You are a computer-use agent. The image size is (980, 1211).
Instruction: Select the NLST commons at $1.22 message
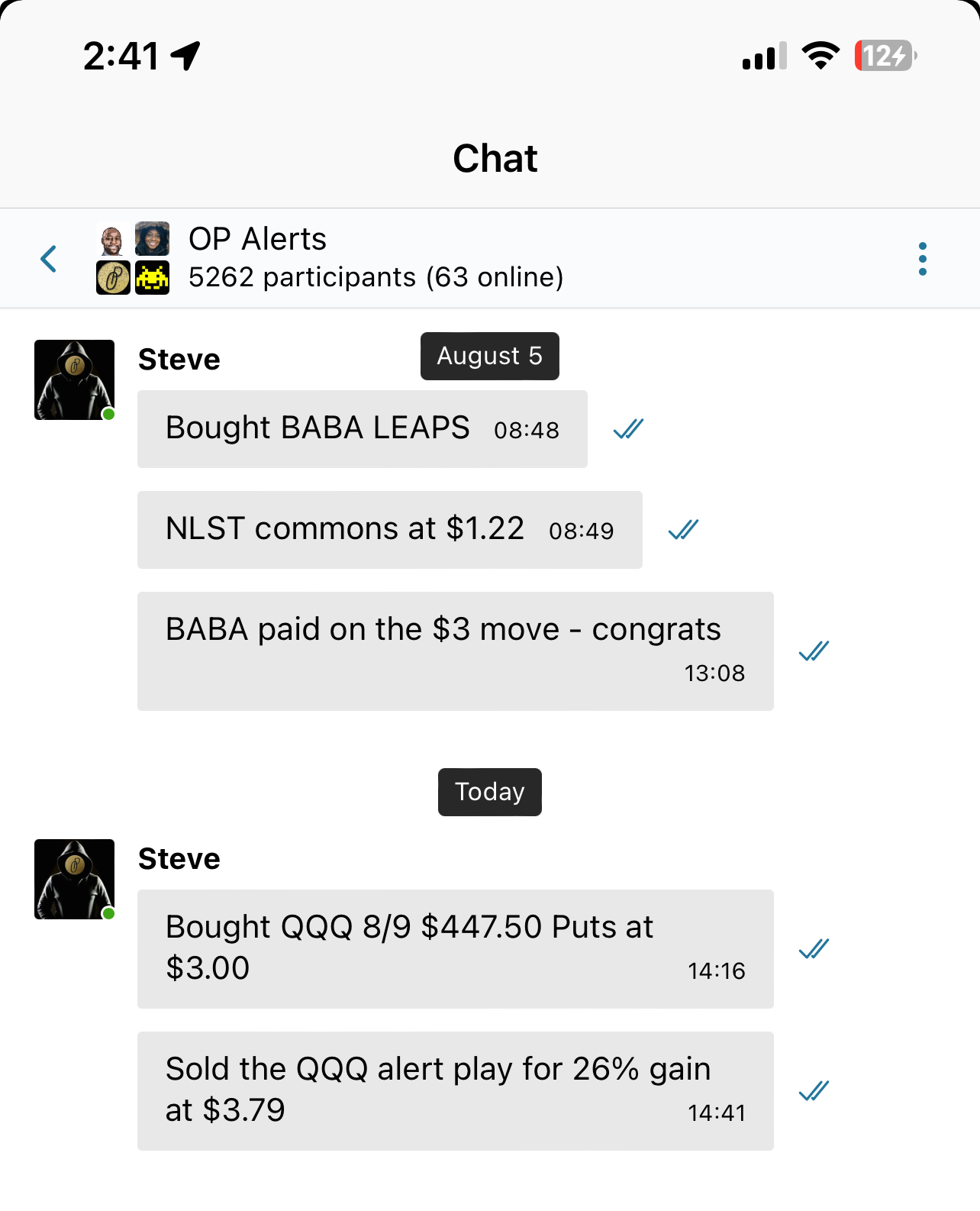tap(389, 529)
